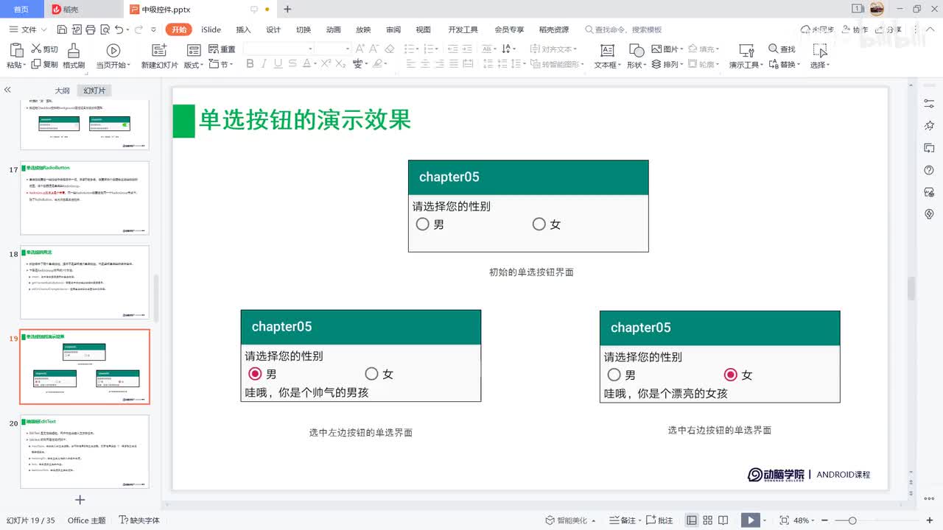
Task: Paste clipboard contents with 粘贴
Action: coord(15,56)
